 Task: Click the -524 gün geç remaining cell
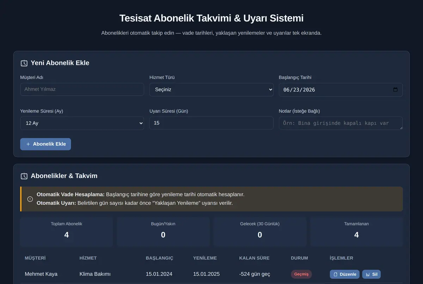(255, 274)
